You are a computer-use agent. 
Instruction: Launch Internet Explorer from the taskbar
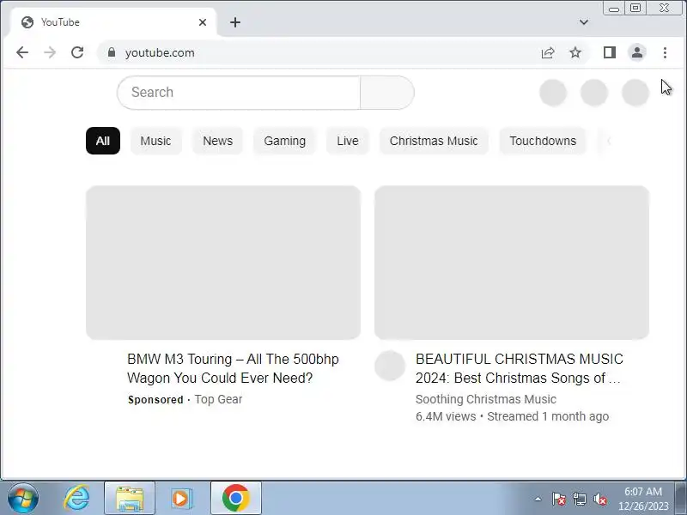click(x=77, y=499)
